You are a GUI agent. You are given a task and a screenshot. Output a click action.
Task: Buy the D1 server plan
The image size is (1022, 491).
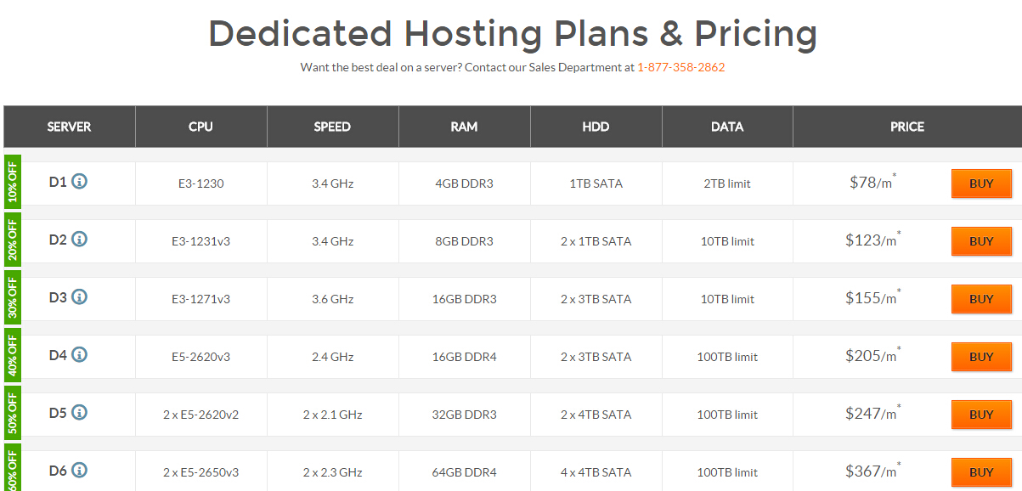click(981, 183)
